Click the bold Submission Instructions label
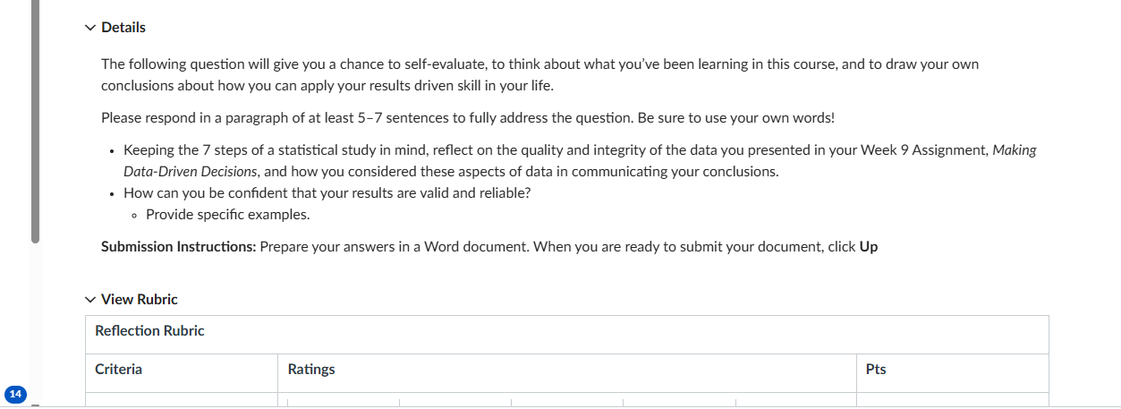The height and width of the screenshot is (409, 1121). point(179,247)
